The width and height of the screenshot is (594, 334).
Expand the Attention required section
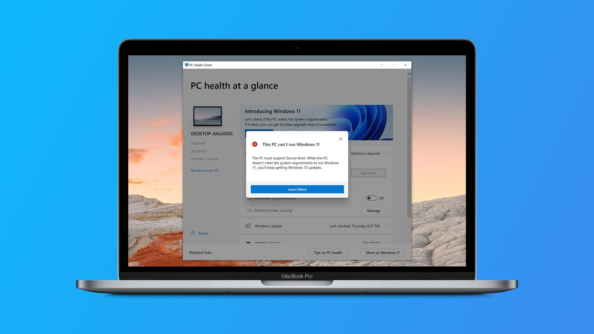(x=386, y=153)
